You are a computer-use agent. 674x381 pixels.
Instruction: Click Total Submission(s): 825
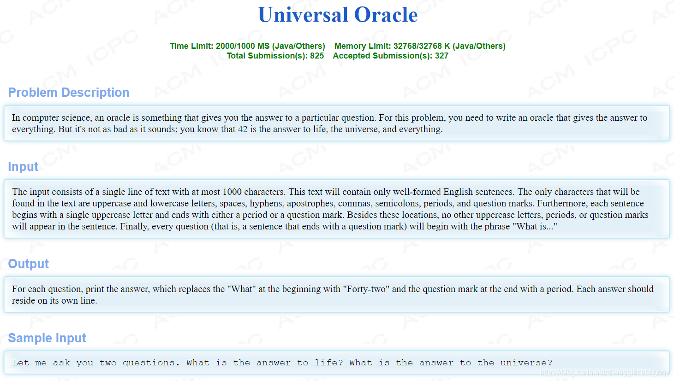point(275,56)
